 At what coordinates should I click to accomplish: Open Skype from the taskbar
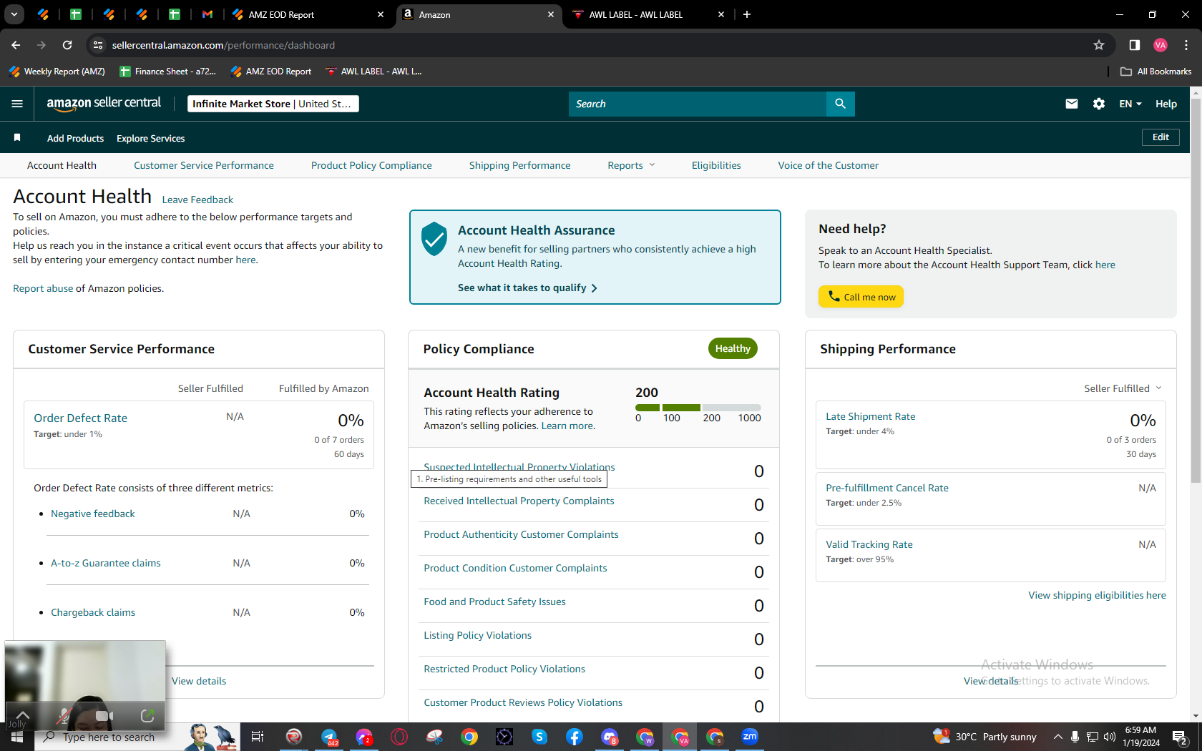pos(539,737)
